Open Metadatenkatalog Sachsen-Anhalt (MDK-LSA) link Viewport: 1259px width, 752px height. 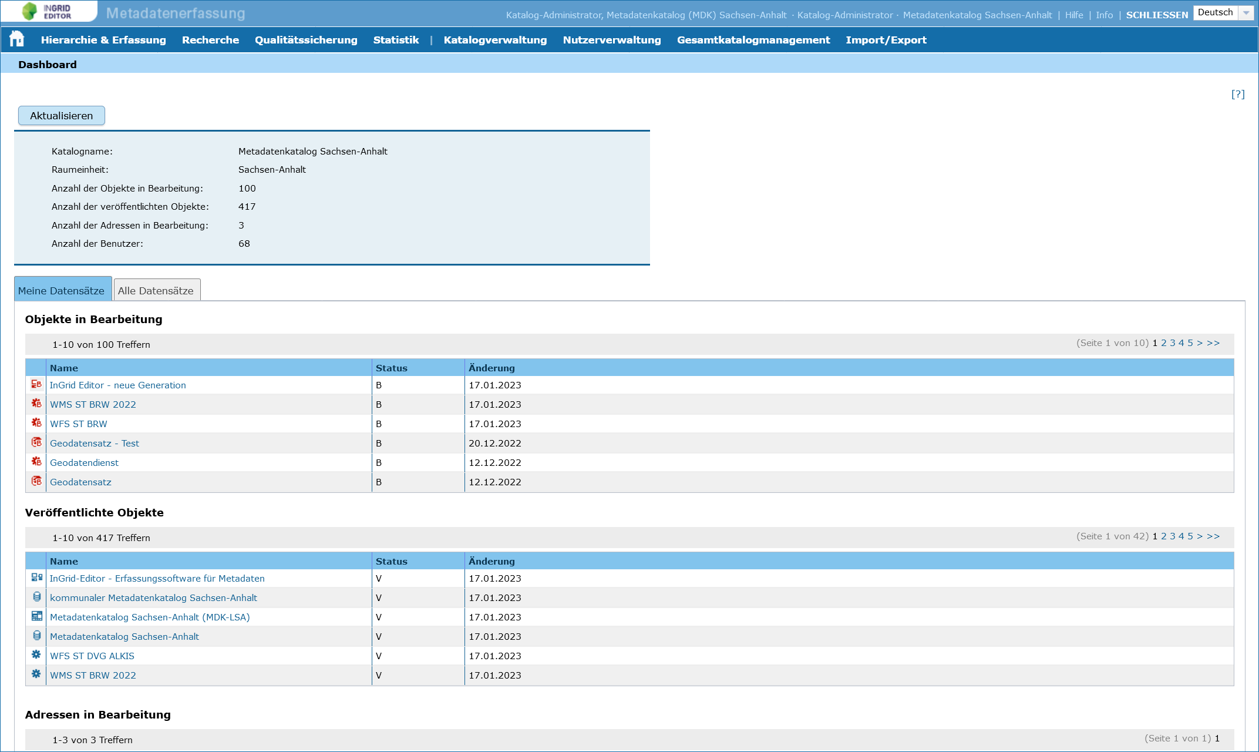tap(150, 617)
